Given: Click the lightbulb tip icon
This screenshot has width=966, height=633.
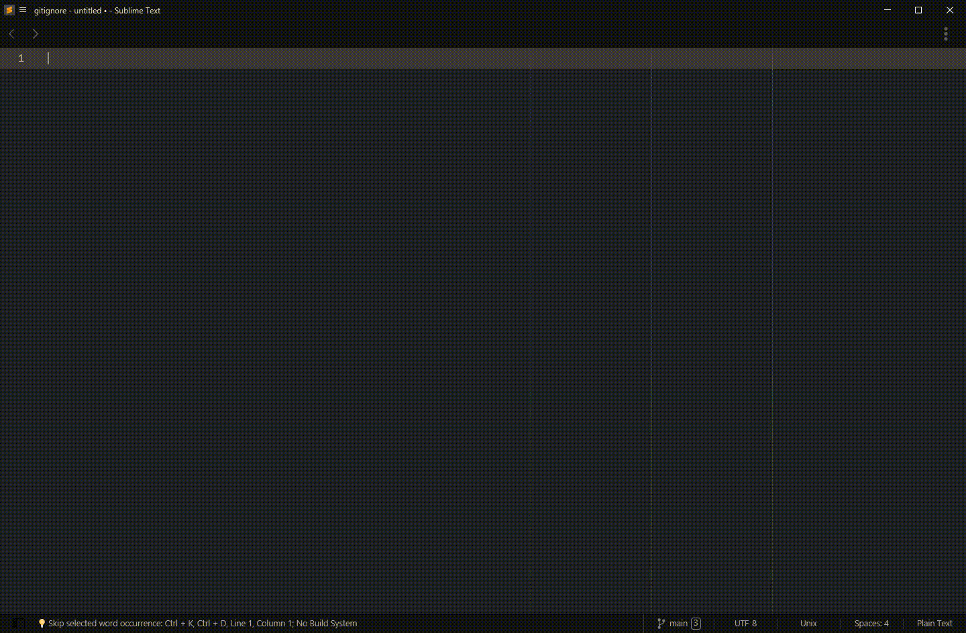Looking at the screenshot, I should pos(42,623).
